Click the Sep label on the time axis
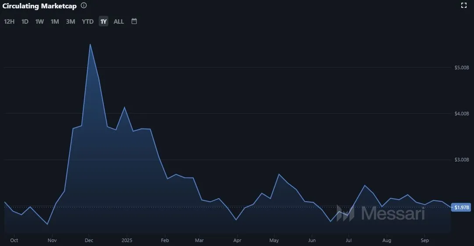The height and width of the screenshot is (246, 474). tap(424, 240)
